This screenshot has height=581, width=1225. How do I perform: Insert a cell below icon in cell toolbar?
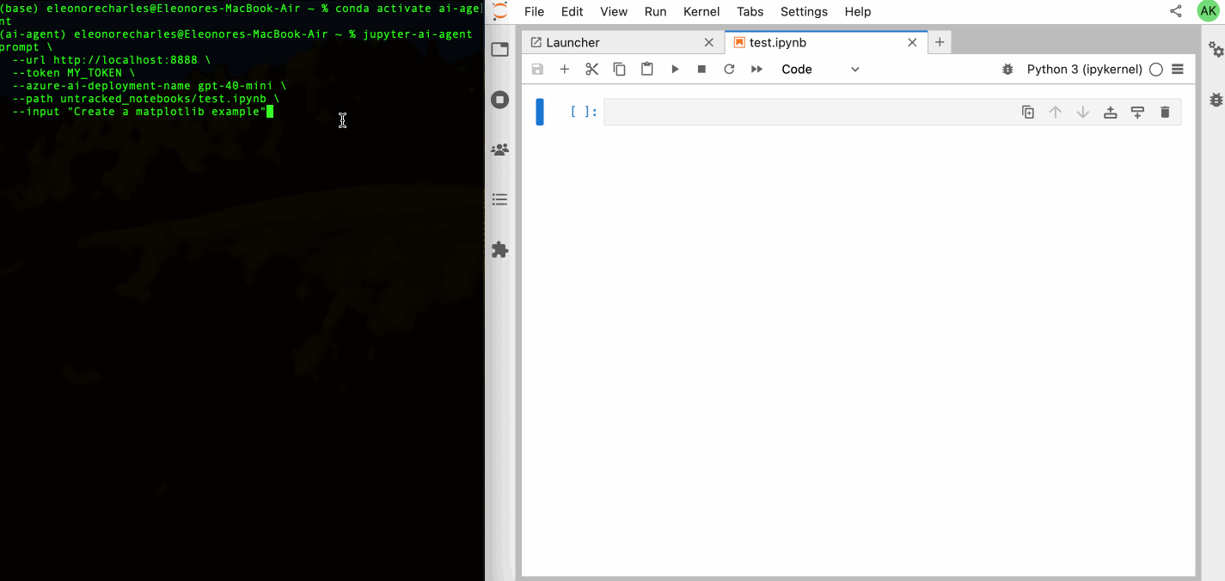(x=1137, y=112)
